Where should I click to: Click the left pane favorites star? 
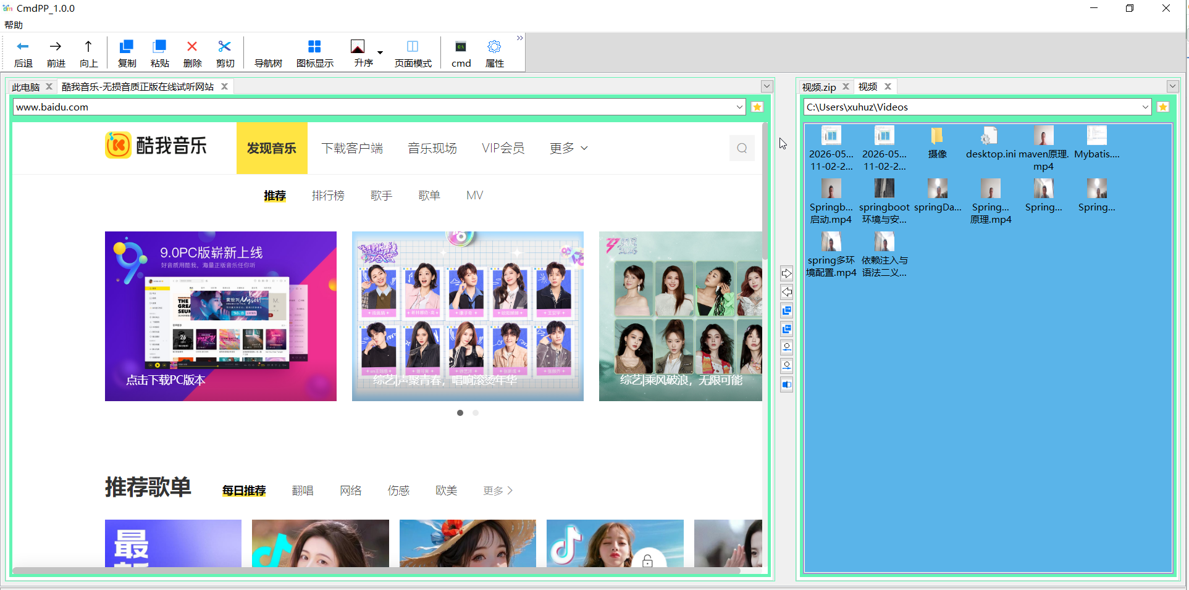click(757, 107)
